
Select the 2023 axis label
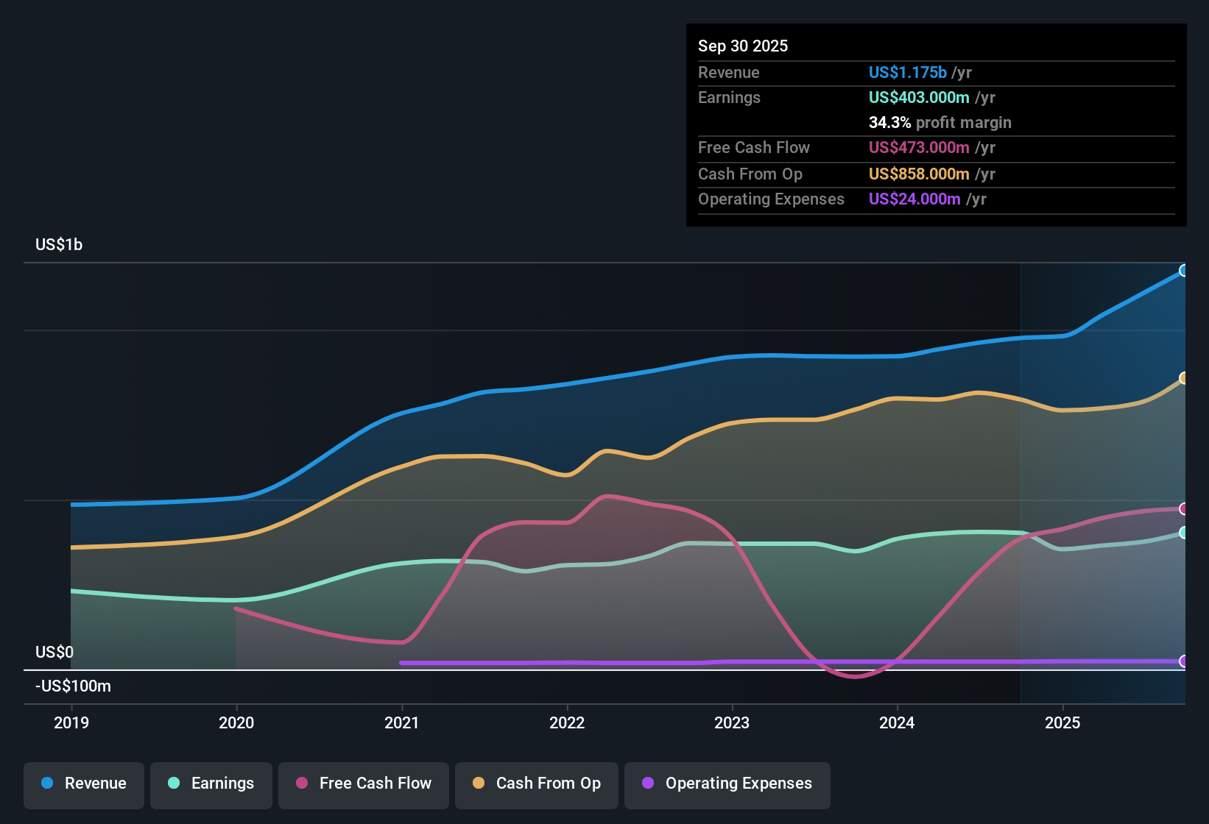coord(732,722)
